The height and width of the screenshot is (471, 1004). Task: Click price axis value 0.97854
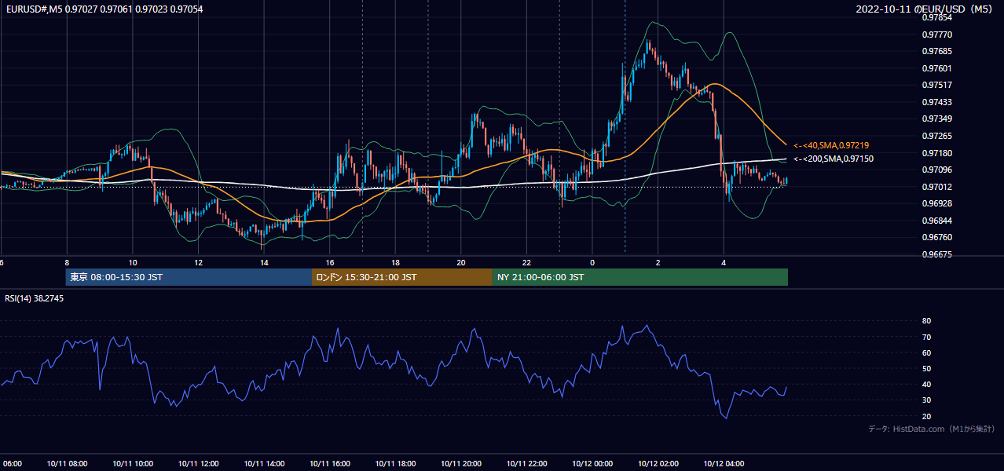click(936, 17)
